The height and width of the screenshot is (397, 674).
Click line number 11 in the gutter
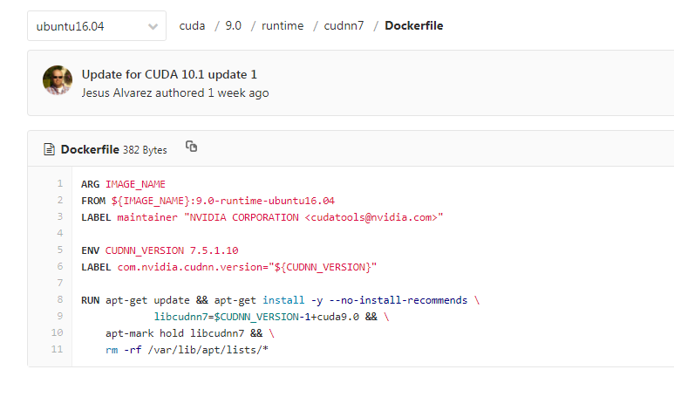(58, 349)
